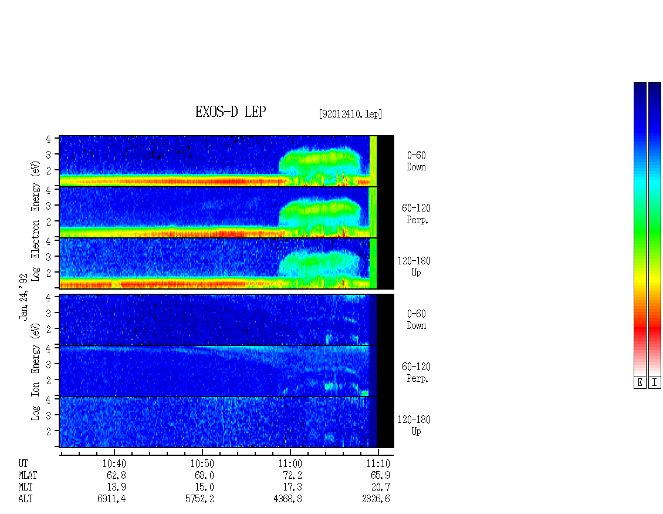Viewport: 663px width, 514px height.
Task: Click the 120-180 Up label of ion panels
Action: coord(414,425)
